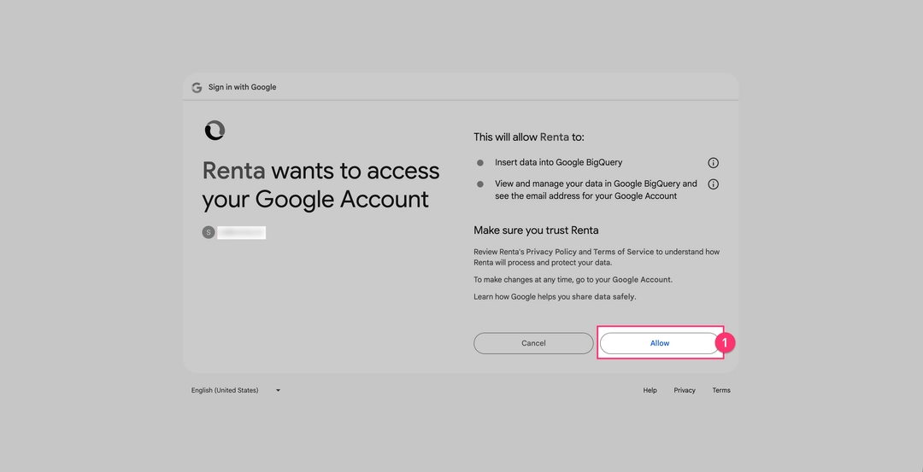Open info icon for Insert data into BigQuery
Screen dimensions: 923x472
coord(713,163)
